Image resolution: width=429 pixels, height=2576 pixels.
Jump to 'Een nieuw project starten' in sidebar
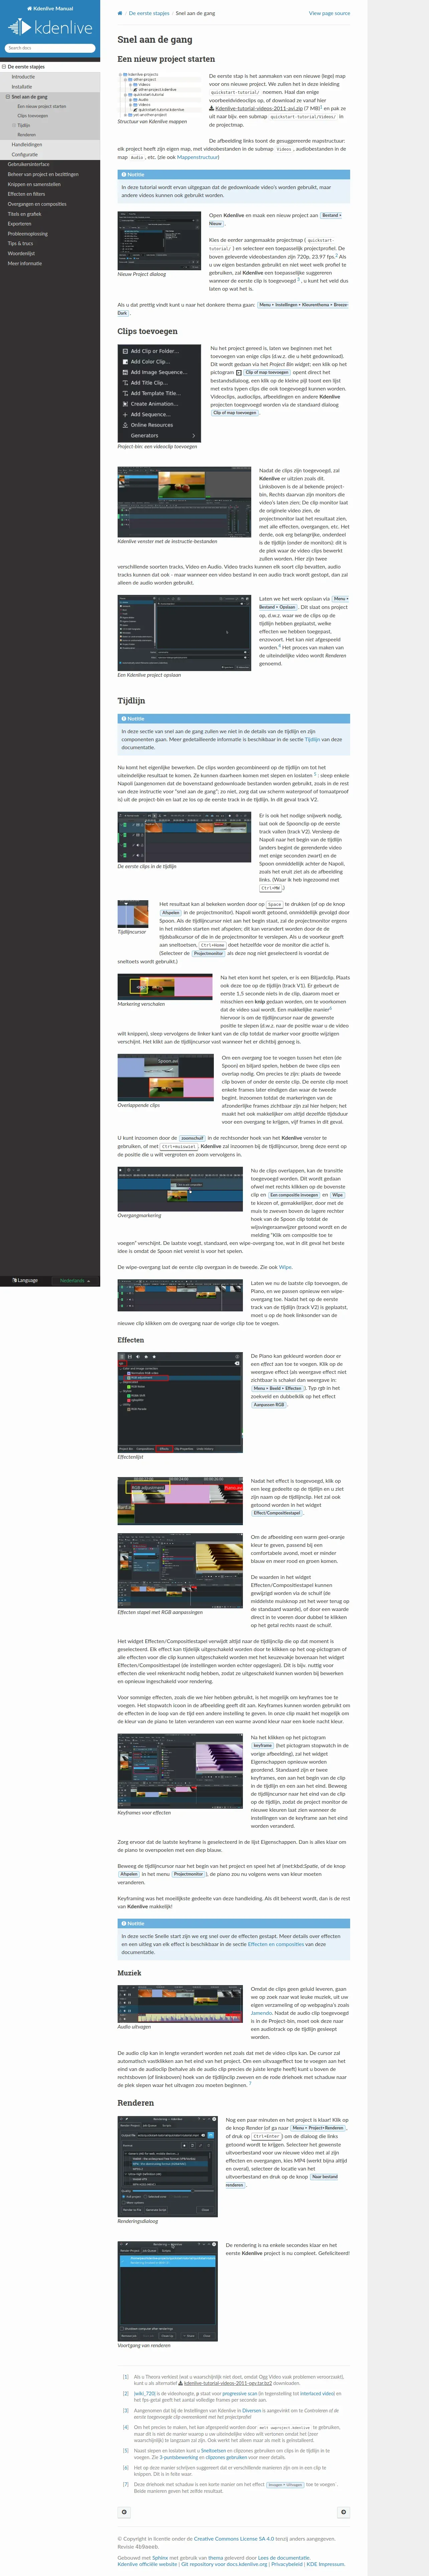[x=50, y=106]
